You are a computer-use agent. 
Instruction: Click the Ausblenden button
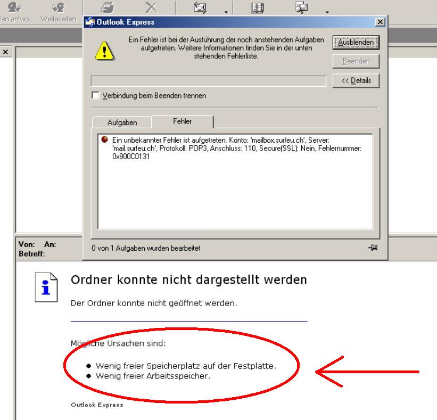pos(356,42)
